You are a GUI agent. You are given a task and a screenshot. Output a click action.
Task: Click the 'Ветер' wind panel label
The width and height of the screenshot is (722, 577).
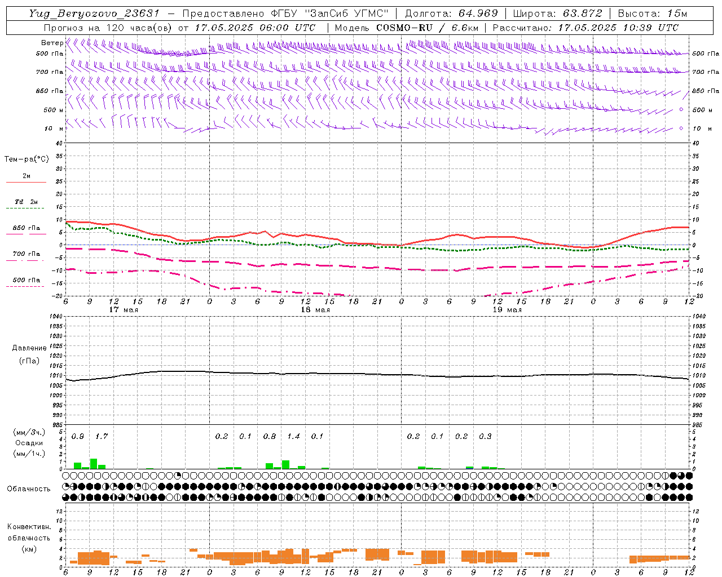[52, 43]
